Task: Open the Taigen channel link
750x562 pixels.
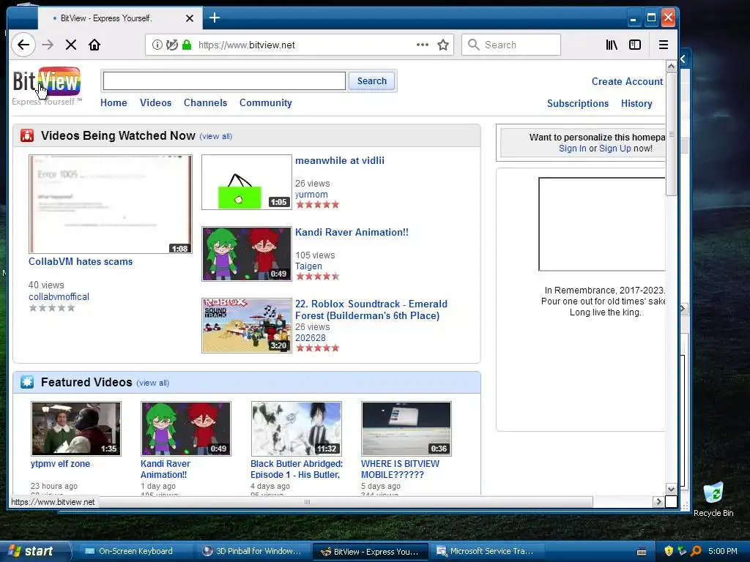Action: pos(308,266)
